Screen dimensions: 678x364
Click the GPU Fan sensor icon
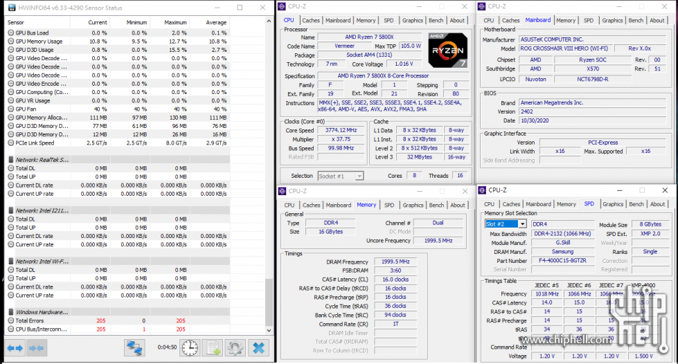11,109
